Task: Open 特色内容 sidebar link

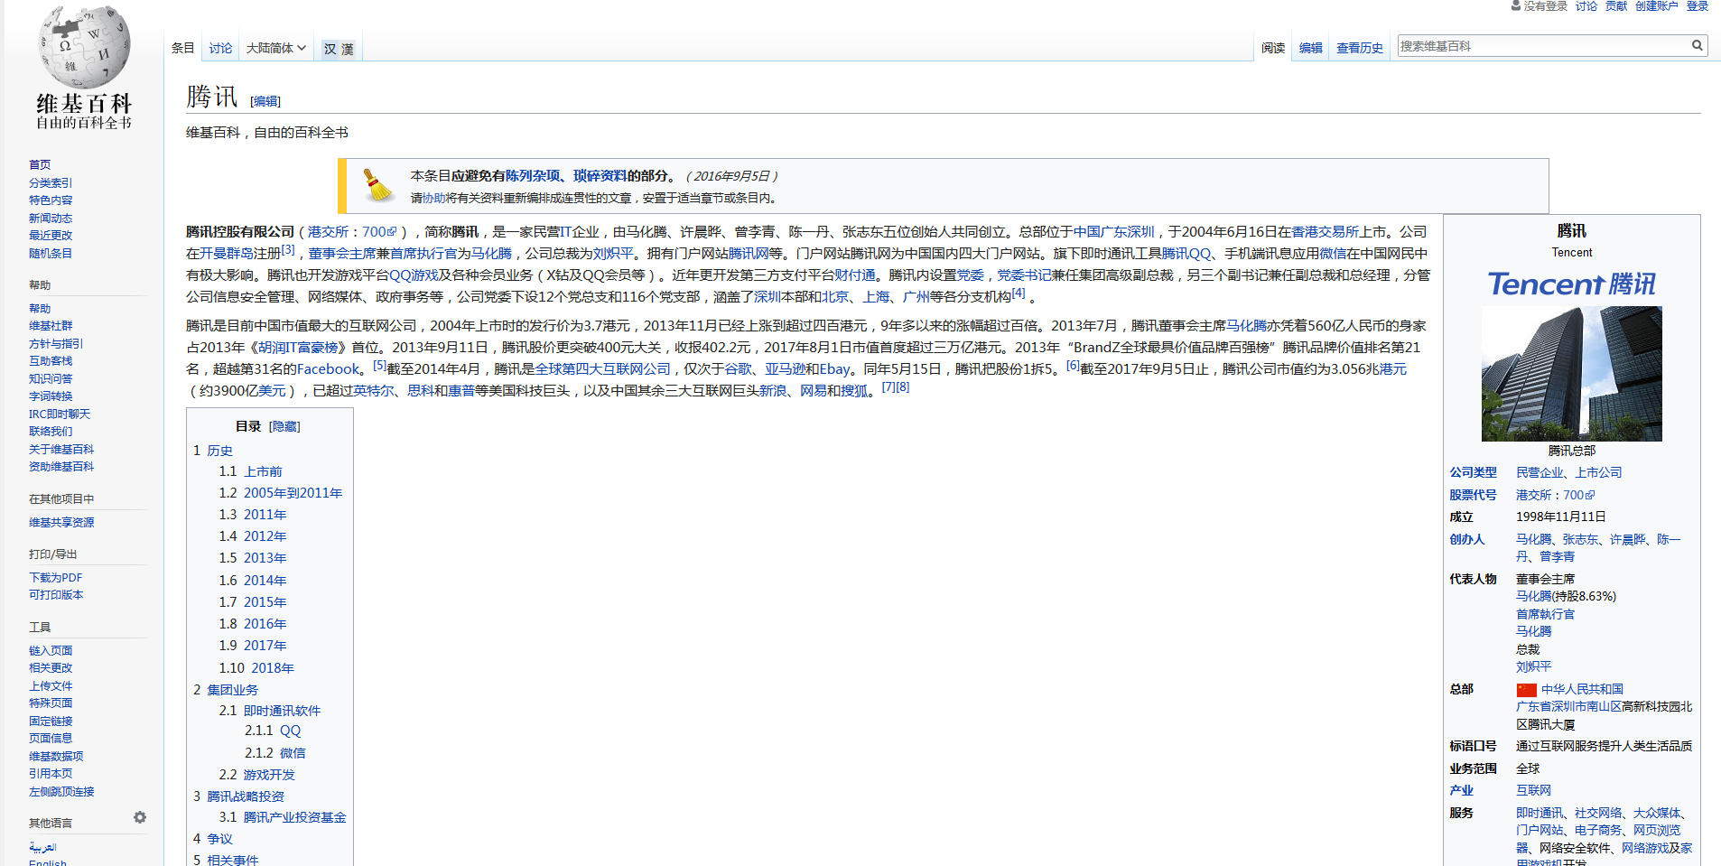Action: 51,200
